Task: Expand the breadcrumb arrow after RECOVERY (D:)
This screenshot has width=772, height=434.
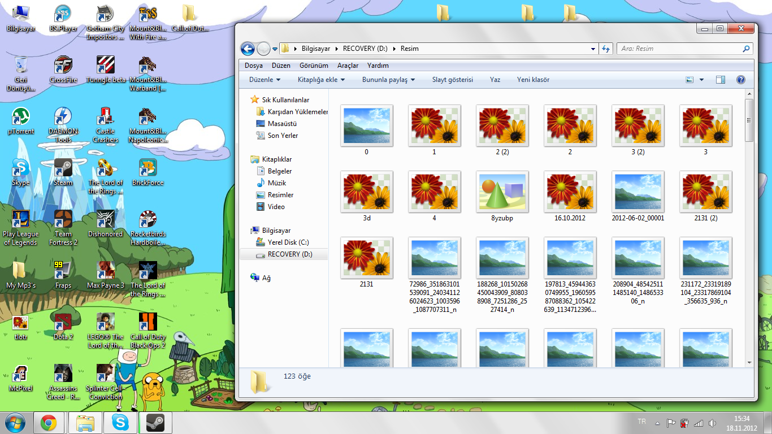Action: [394, 49]
